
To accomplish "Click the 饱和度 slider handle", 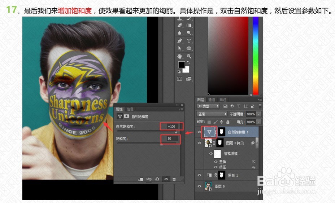I will [161, 145].
